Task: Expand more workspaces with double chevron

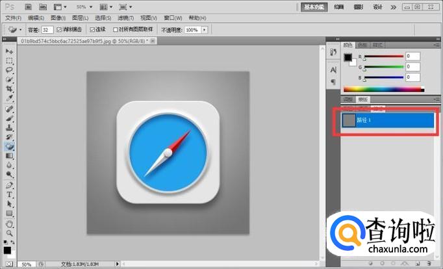Action: tap(393, 7)
